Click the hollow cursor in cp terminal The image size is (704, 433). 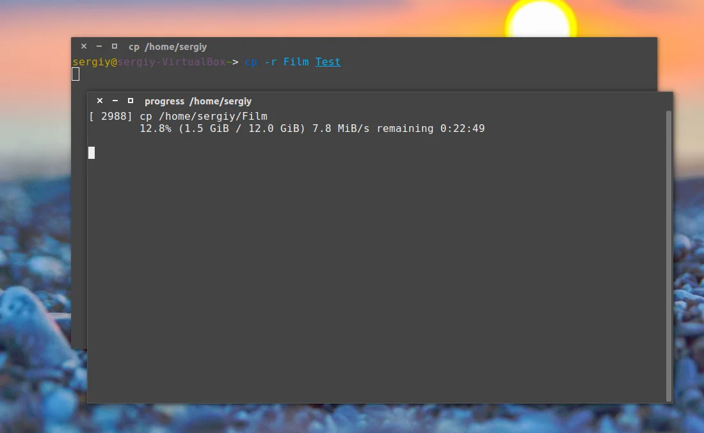click(x=76, y=74)
